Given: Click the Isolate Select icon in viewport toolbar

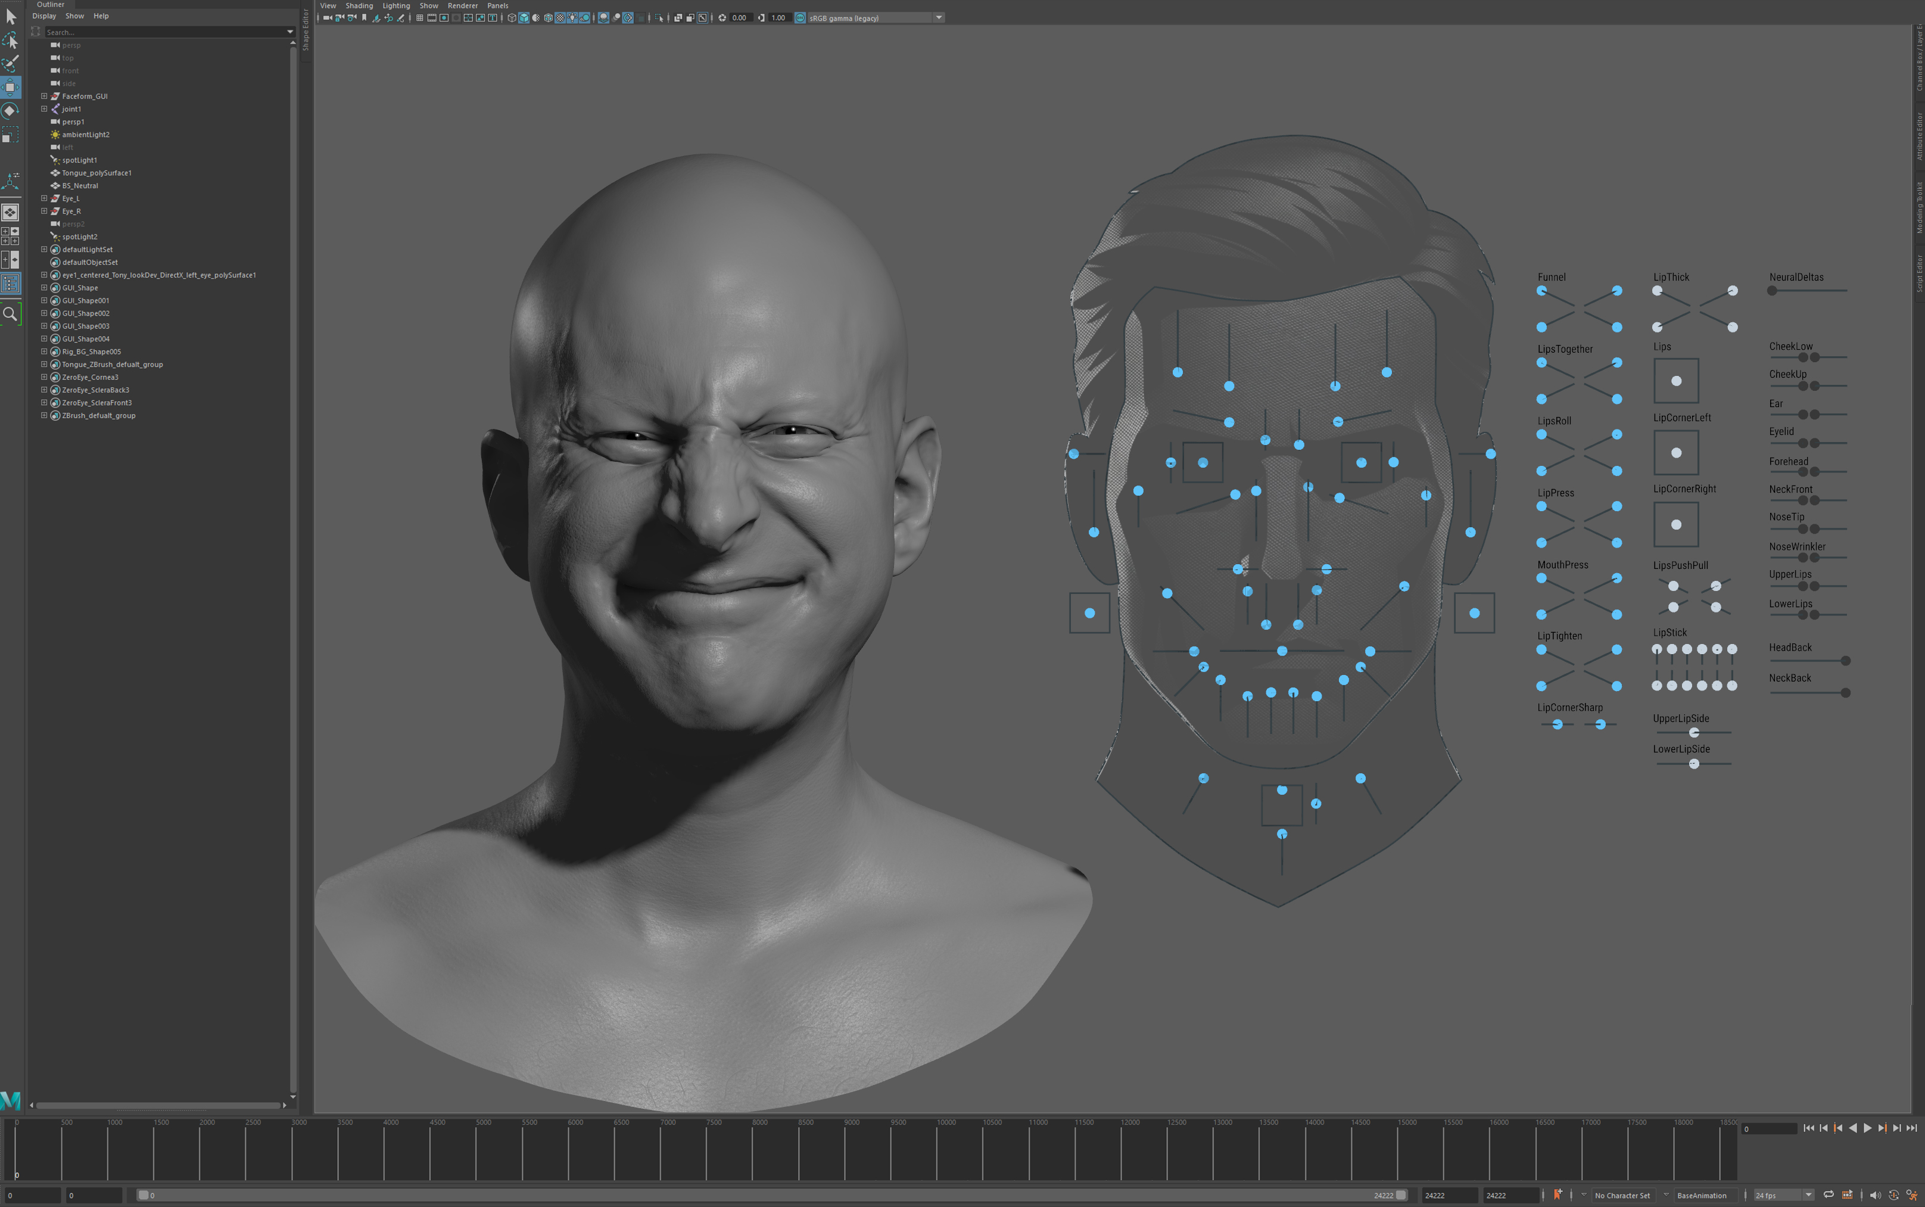Looking at the screenshot, I should click(x=659, y=17).
